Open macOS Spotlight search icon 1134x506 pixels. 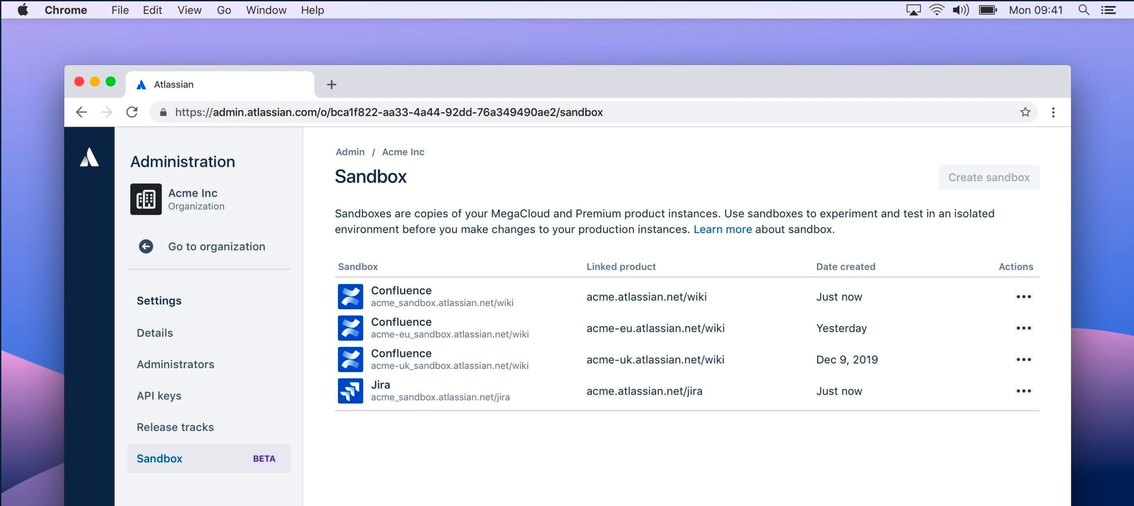tap(1084, 10)
